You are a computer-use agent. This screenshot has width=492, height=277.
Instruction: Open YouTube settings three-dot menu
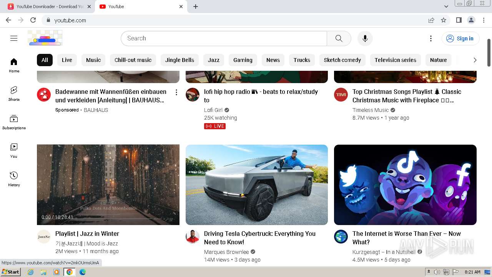pyautogui.click(x=431, y=38)
